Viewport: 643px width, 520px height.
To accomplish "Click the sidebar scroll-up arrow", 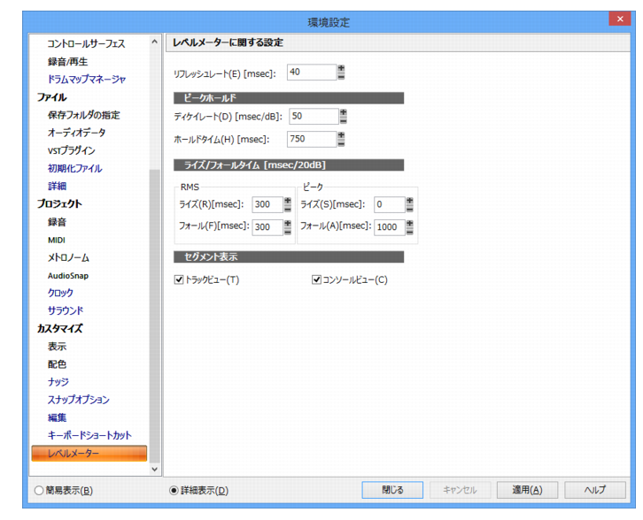I will click(x=155, y=42).
